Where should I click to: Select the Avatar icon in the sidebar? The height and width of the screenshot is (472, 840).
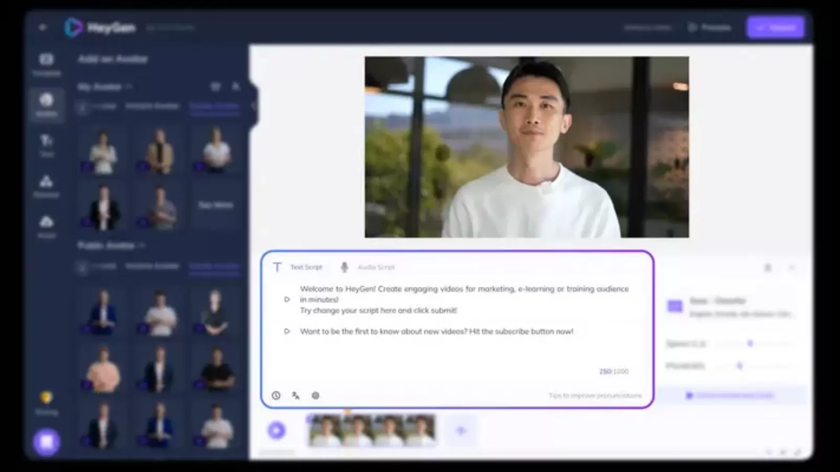point(46,104)
